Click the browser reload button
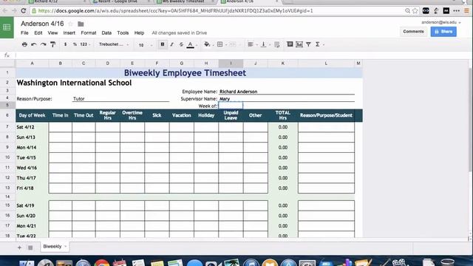 point(24,11)
